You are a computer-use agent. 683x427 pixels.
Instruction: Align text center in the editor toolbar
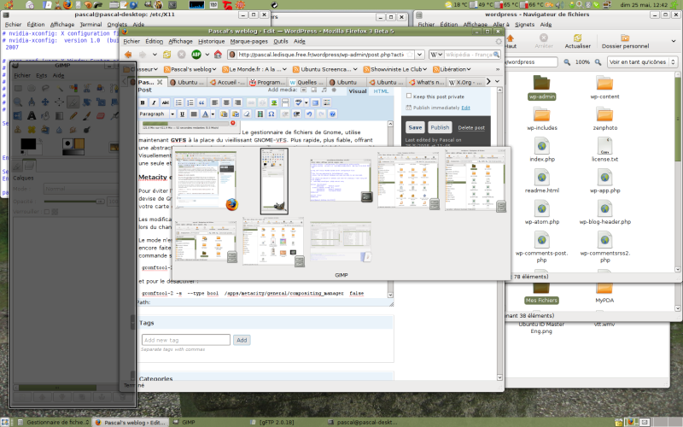226,102
